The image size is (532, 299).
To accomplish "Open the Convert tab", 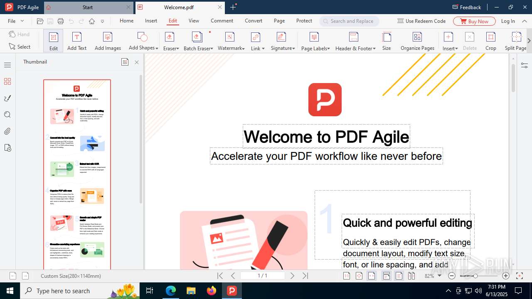I will coord(254,21).
